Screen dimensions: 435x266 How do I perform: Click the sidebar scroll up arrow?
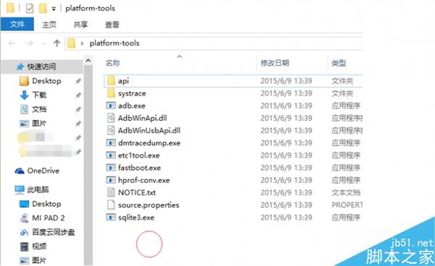tap(88, 61)
